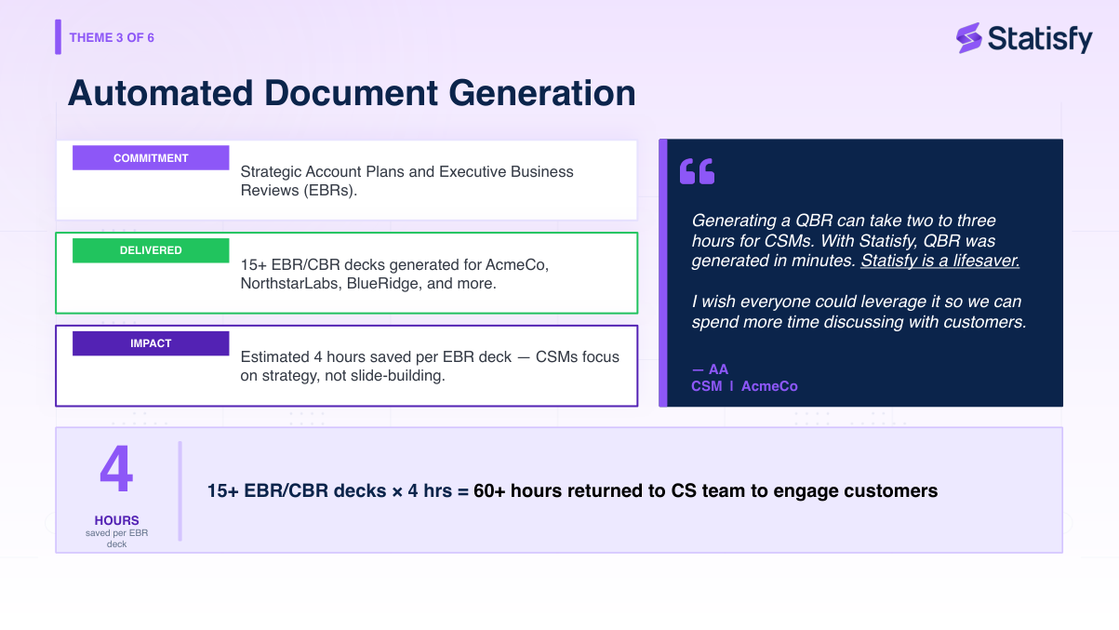Click the "AcmeCo" company name in the quote attribution

pyautogui.click(x=769, y=386)
